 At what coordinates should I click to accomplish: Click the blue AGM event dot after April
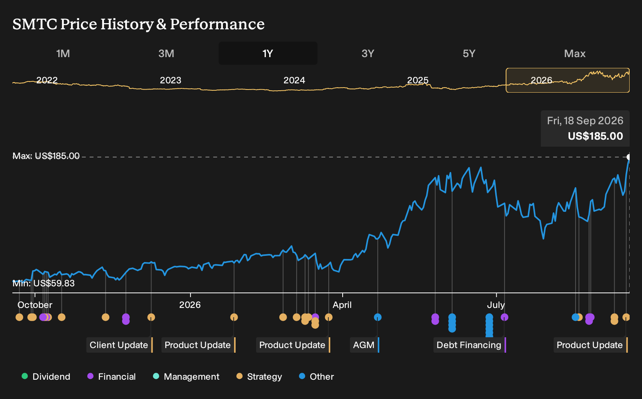pos(378,317)
